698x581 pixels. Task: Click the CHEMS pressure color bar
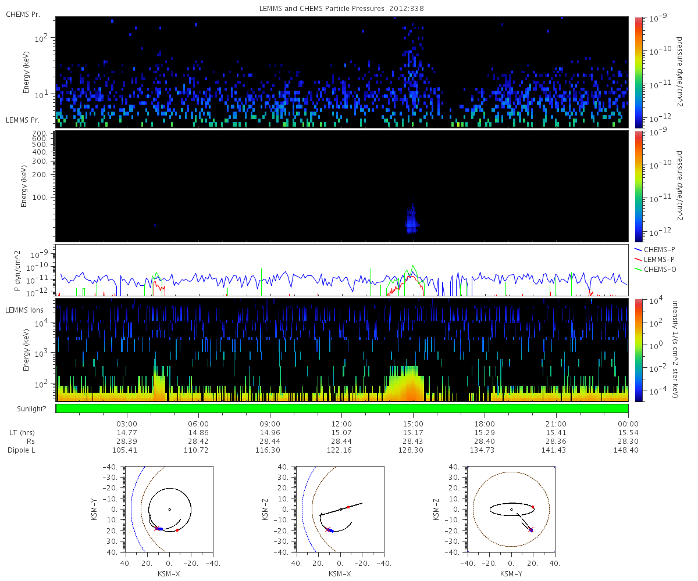pyautogui.click(x=638, y=72)
